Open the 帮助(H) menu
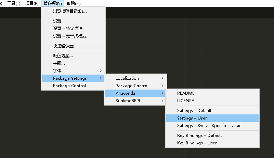 tap(74, 3)
